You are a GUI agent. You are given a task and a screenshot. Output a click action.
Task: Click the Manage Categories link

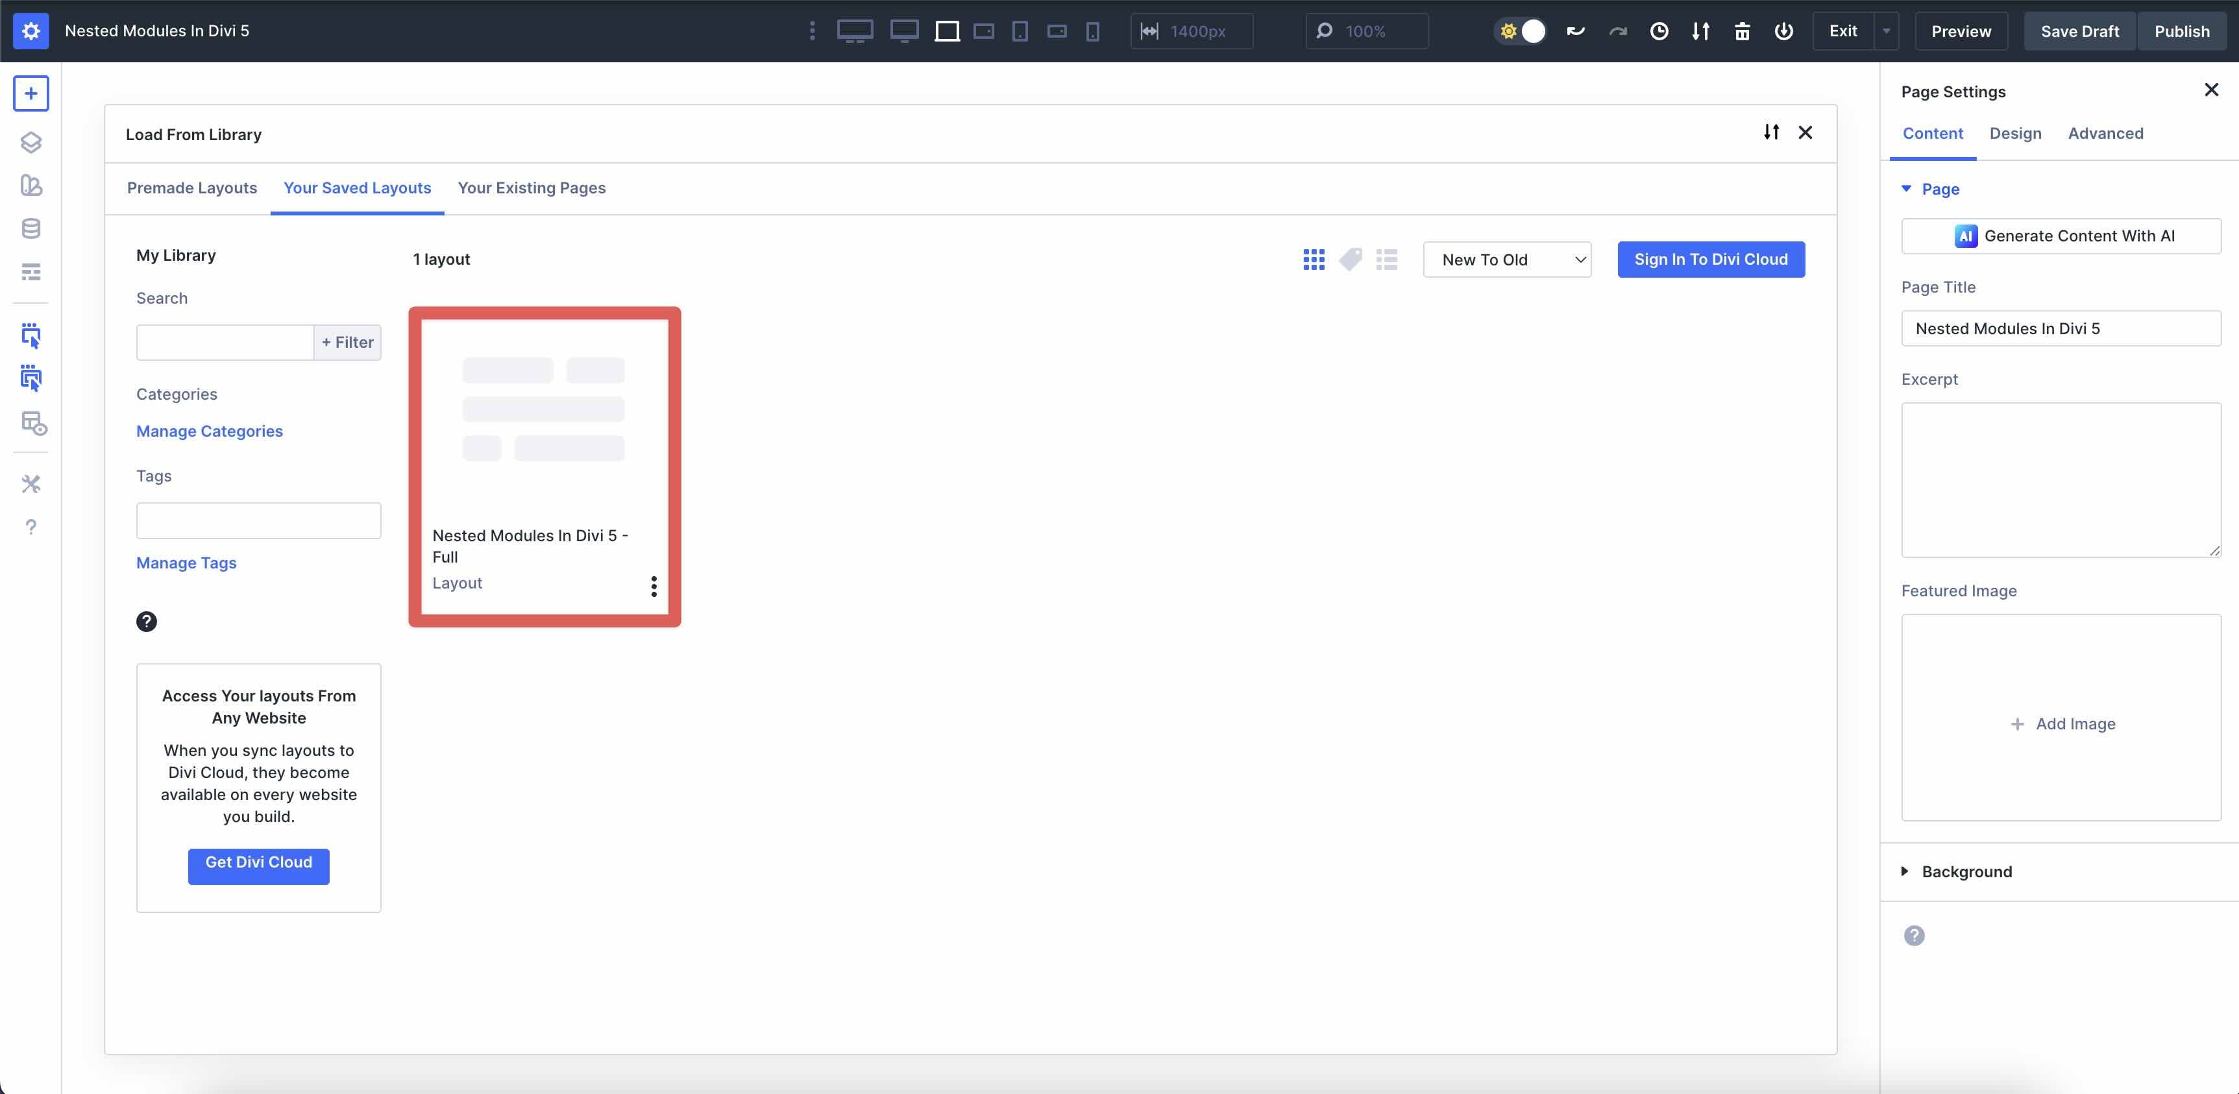[x=208, y=431]
